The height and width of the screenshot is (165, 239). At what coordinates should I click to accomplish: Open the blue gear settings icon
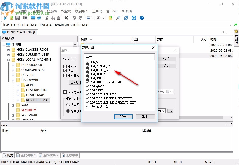tap(134, 18)
